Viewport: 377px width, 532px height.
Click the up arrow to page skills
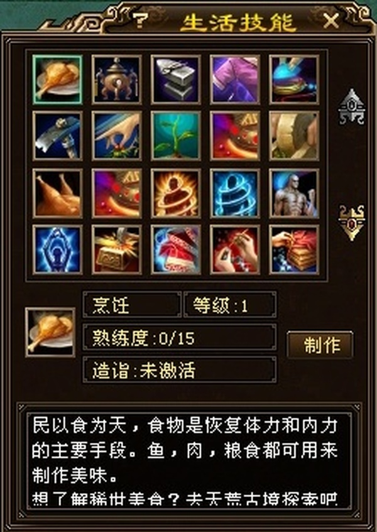pyautogui.click(x=352, y=107)
